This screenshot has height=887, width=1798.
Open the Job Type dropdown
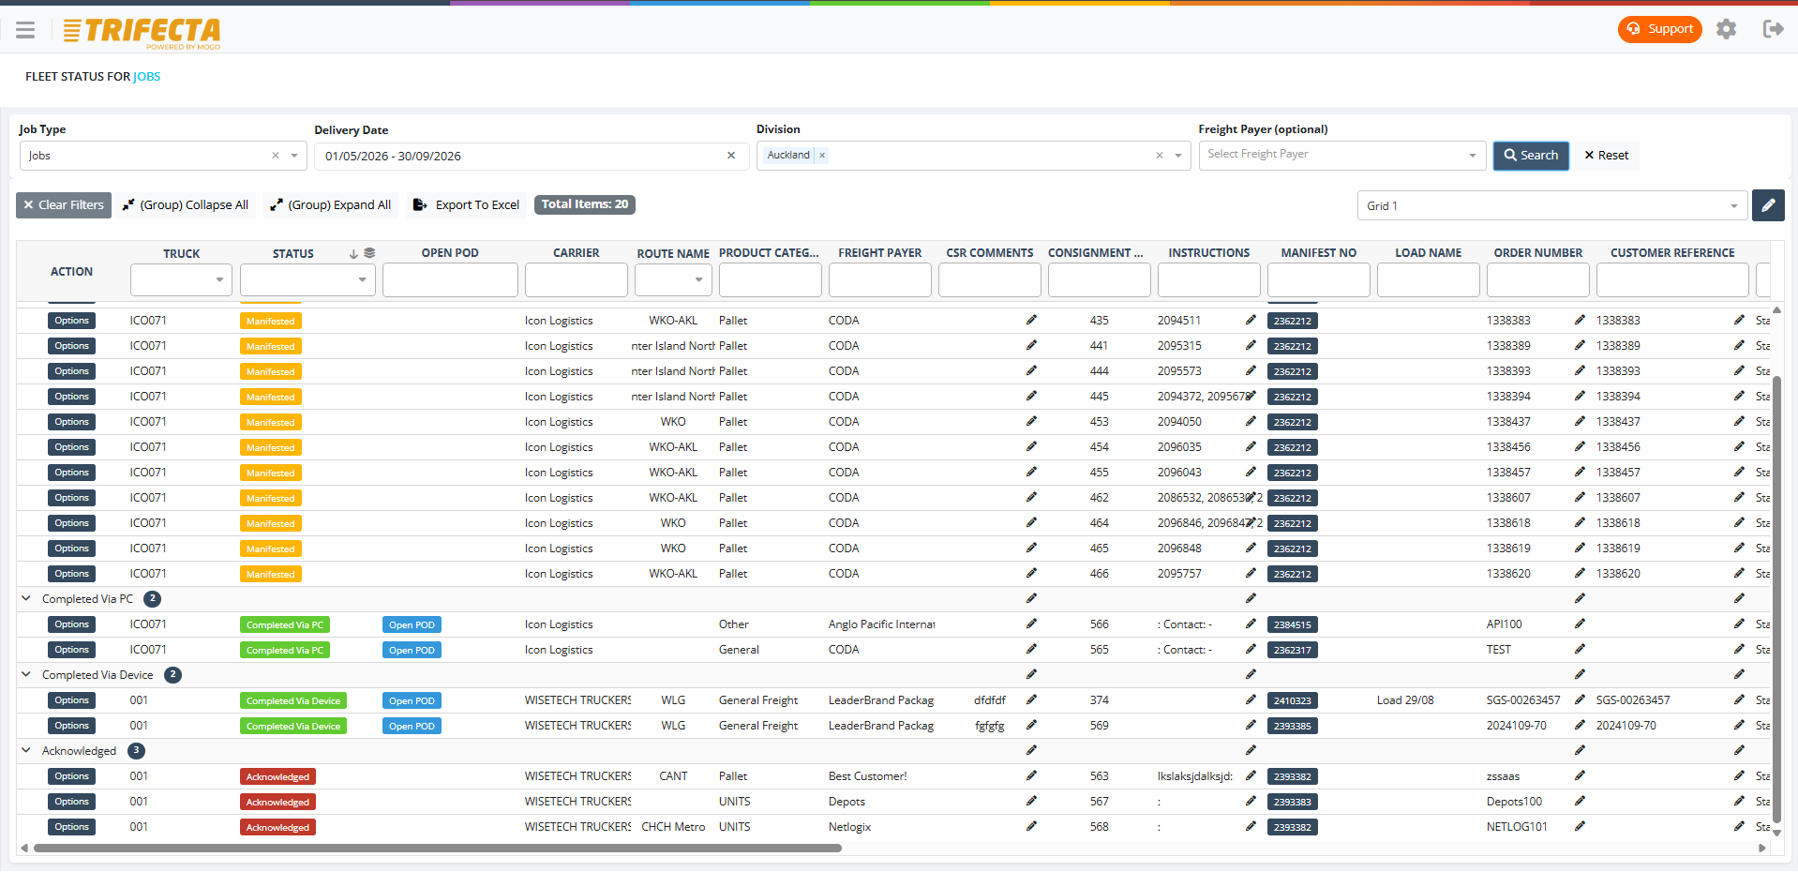[294, 156]
